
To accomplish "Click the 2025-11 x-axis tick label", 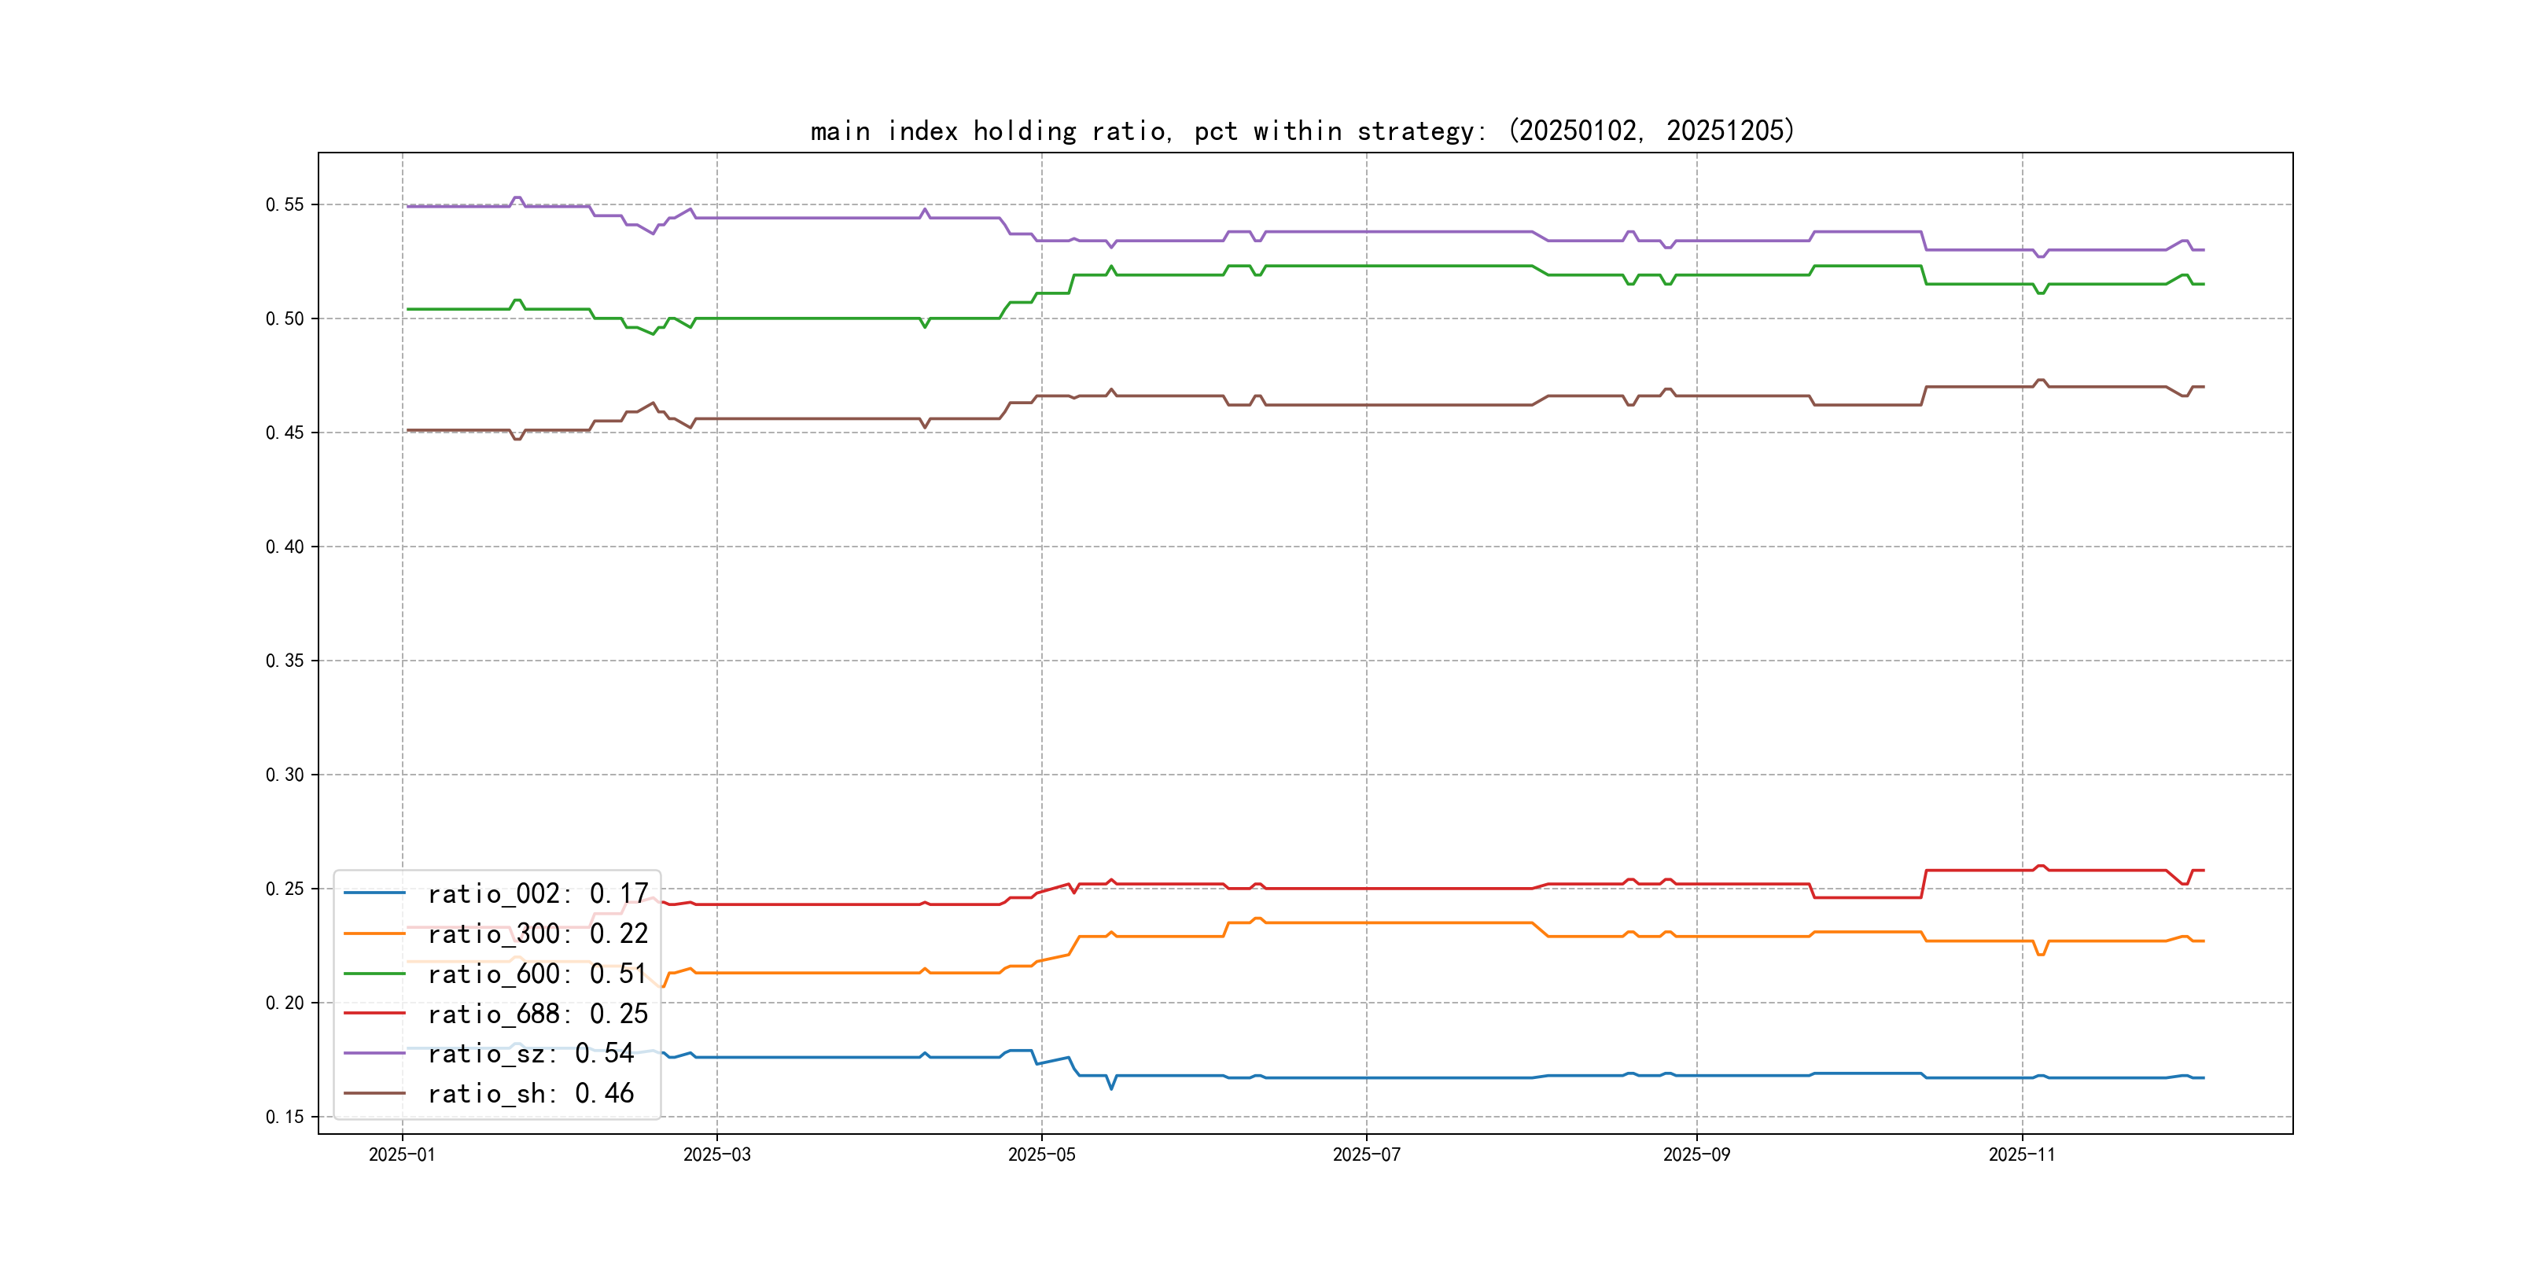I will (2022, 1154).
